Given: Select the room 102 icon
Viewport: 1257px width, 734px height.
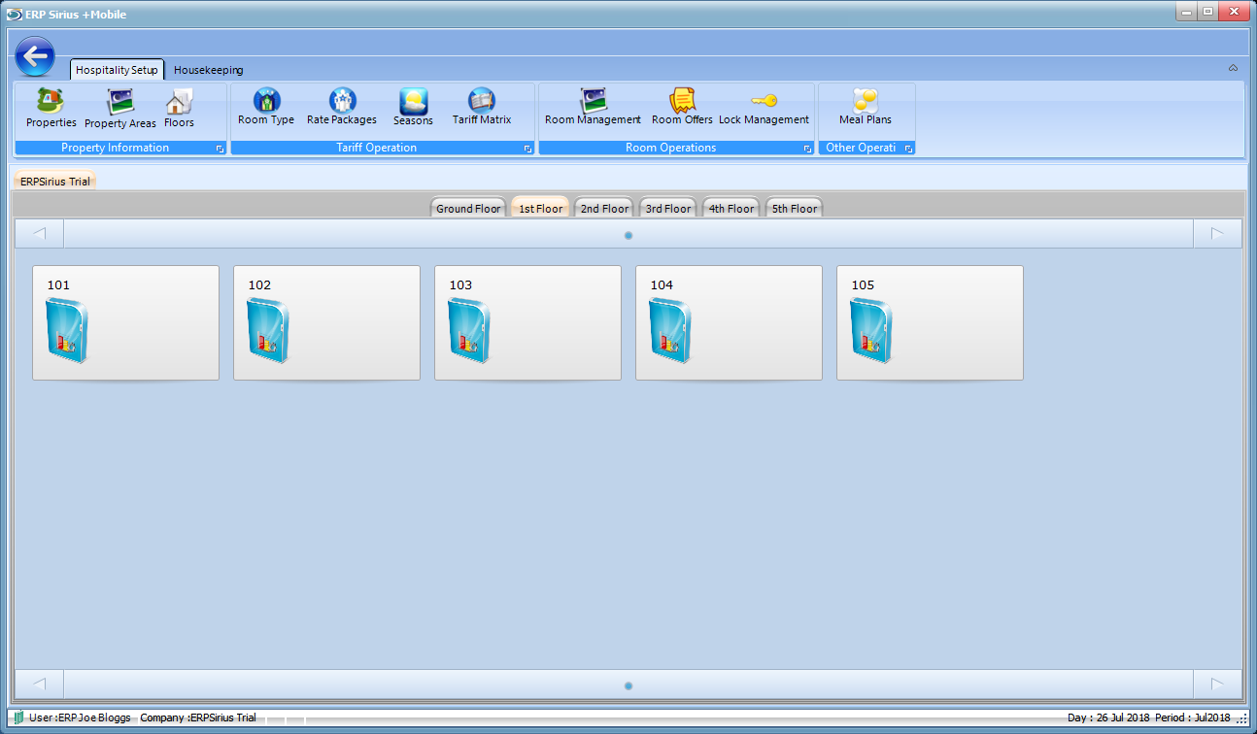Looking at the screenshot, I should [268, 331].
